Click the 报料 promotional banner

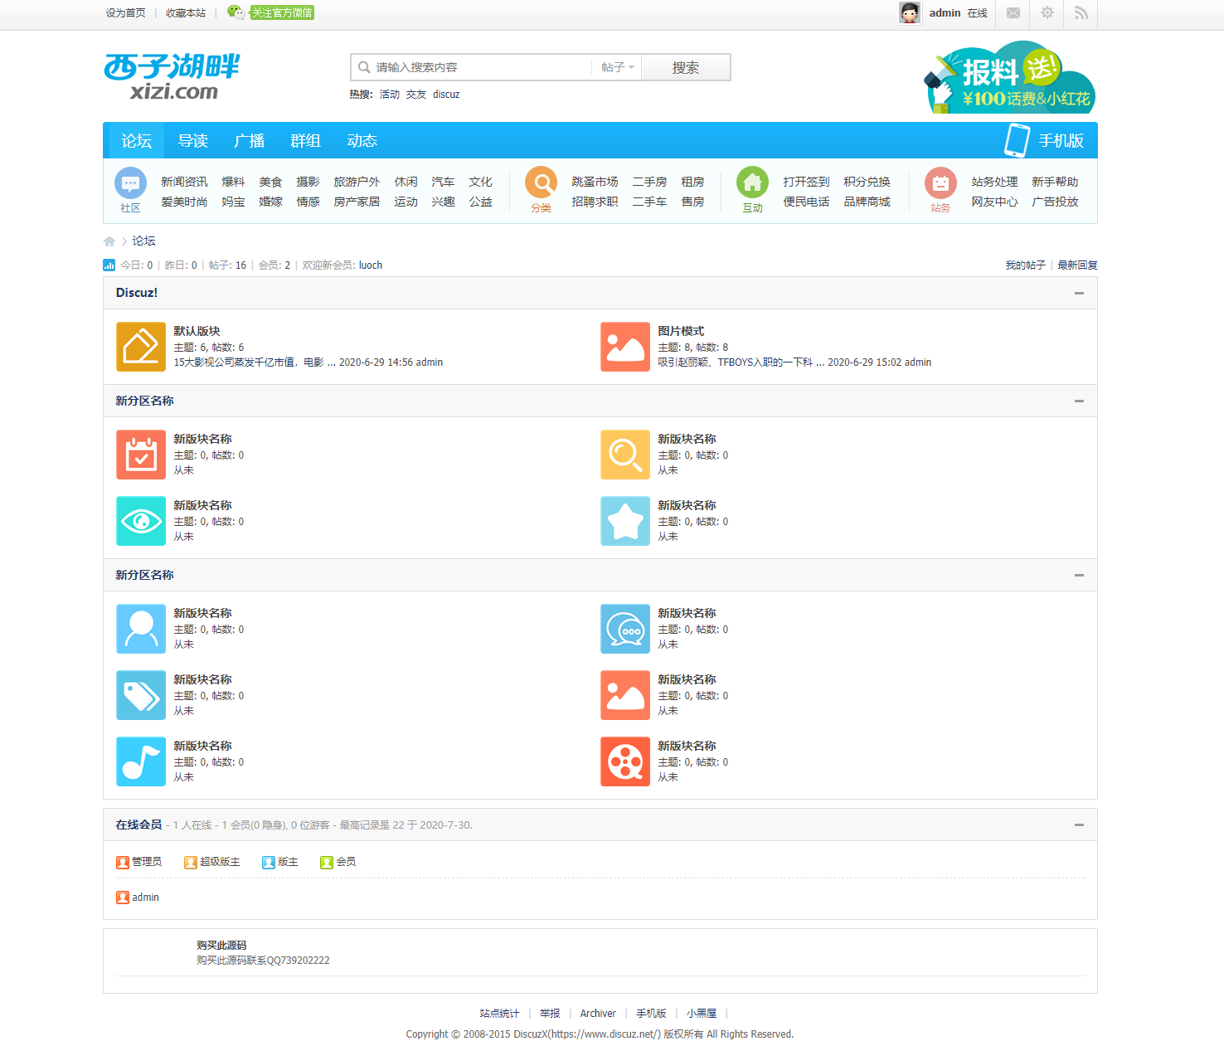1010,79
